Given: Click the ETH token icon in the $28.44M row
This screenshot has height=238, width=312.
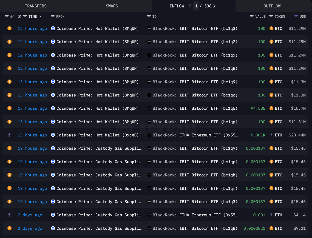Looking at the screenshot, I should pyautogui.click(x=271, y=135).
